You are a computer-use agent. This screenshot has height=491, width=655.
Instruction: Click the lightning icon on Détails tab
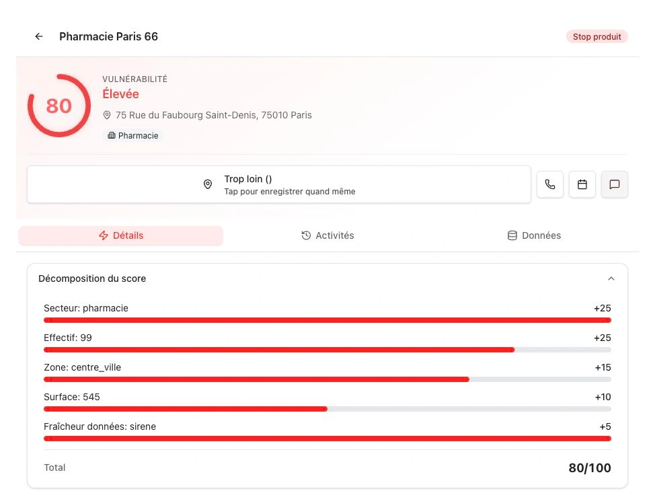tap(103, 235)
